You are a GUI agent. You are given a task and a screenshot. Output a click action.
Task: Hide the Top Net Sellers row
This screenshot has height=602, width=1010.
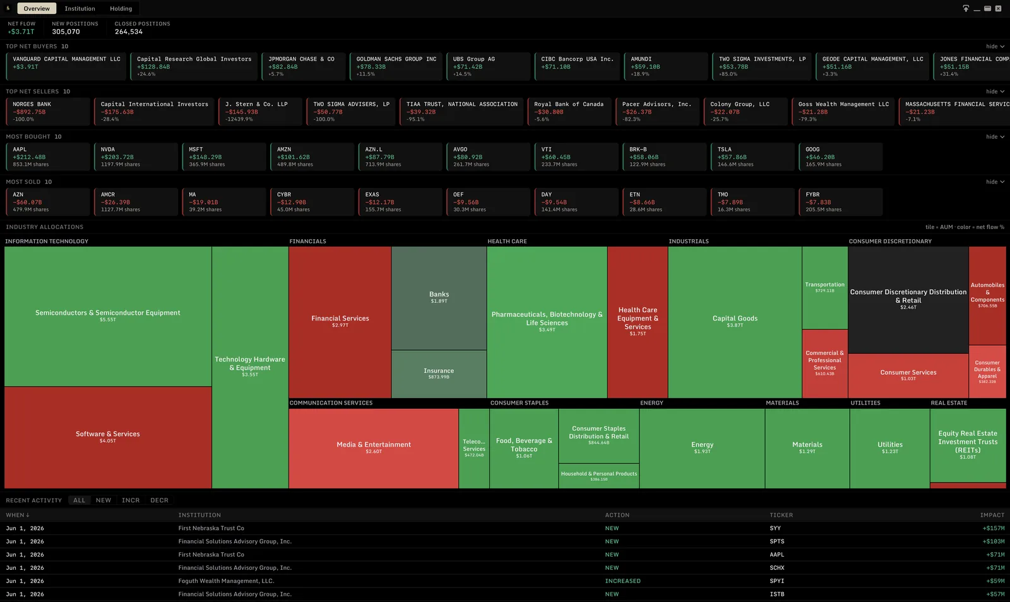coord(995,91)
